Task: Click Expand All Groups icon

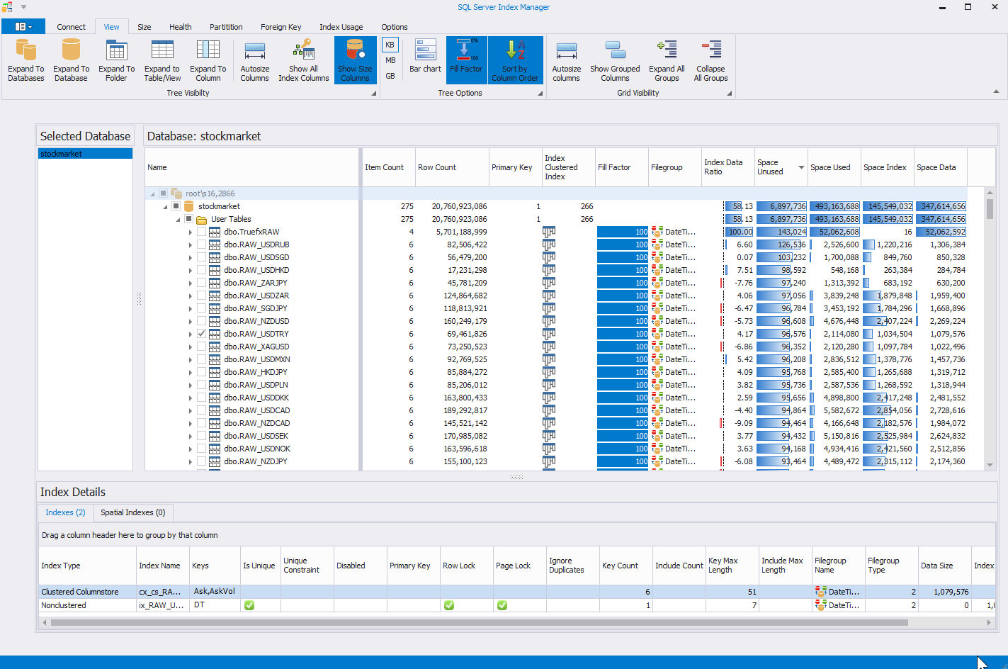Action: point(667,50)
